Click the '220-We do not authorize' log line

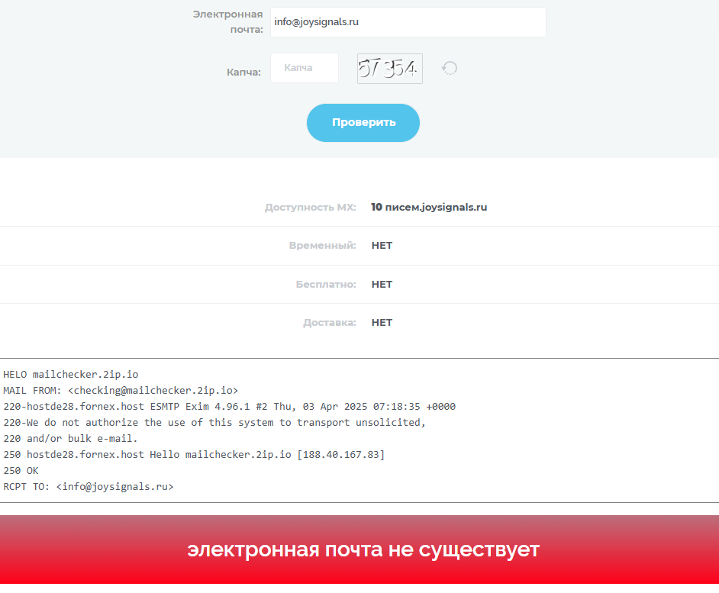tap(214, 423)
